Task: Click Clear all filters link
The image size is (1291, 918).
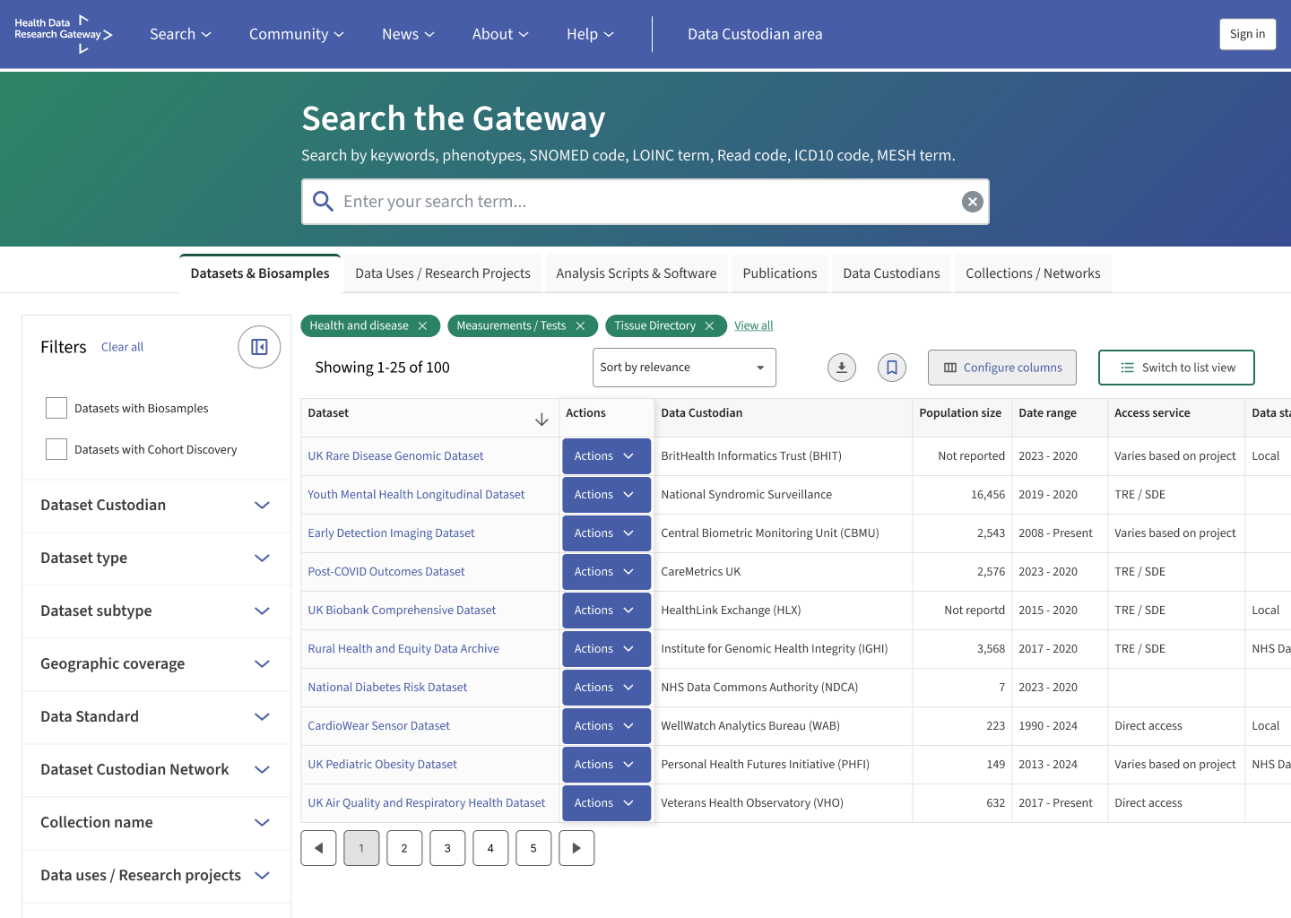Action: coord(122,347)
